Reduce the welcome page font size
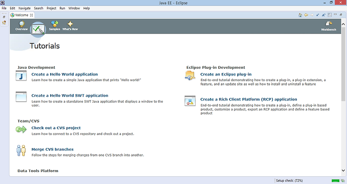Image resolution: width=347 pixels, height=184 pixels. click(x=318, y=15)
